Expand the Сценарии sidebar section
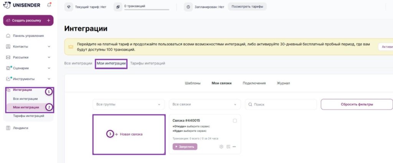Screen dimensions: 393x163 49,68
